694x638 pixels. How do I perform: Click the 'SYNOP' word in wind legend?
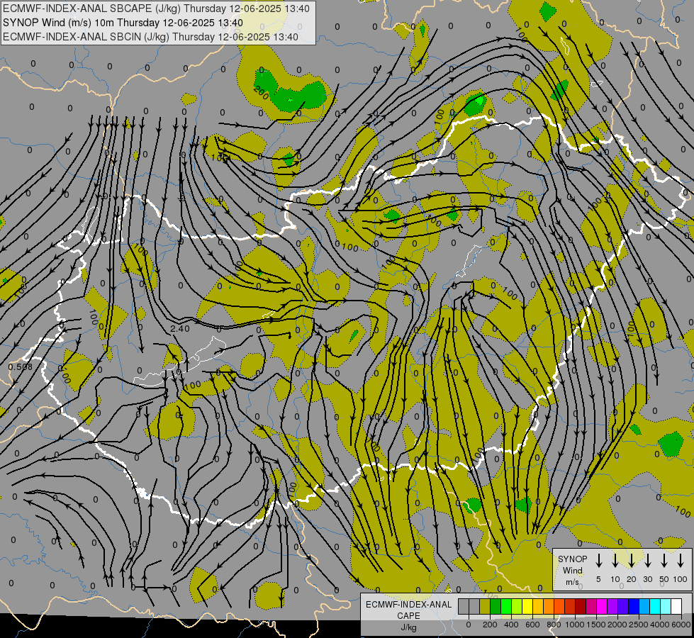click(572, 559)
